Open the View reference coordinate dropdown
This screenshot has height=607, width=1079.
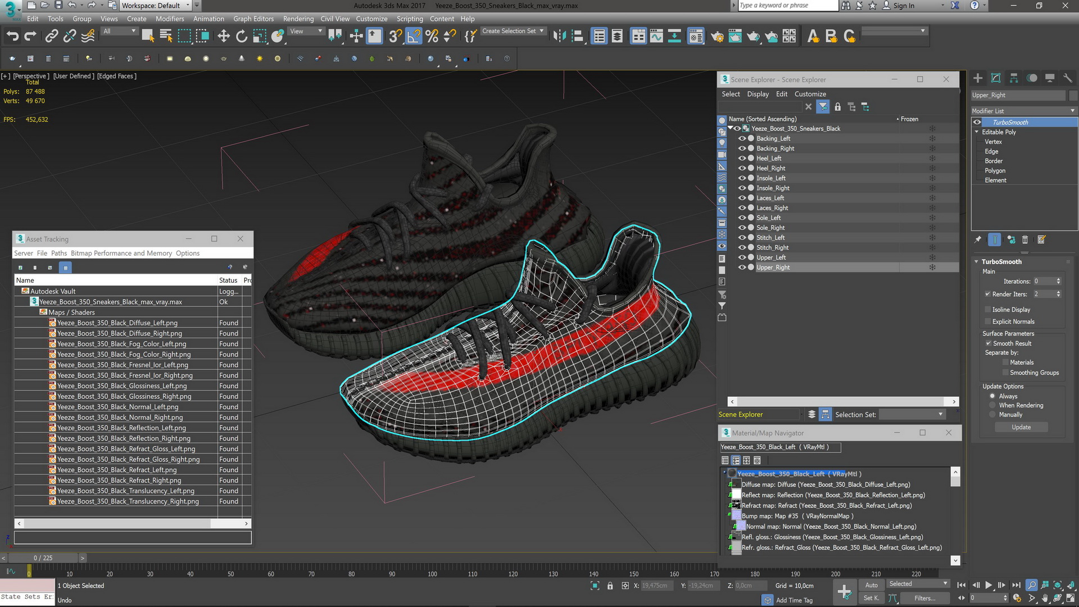tap(306, 31)
